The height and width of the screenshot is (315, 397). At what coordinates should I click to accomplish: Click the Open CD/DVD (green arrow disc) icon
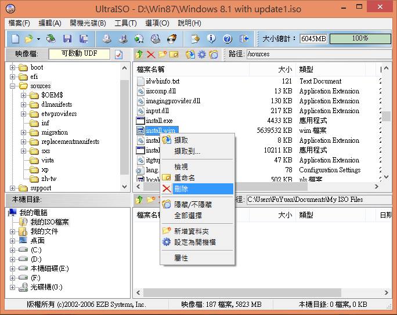51,39
